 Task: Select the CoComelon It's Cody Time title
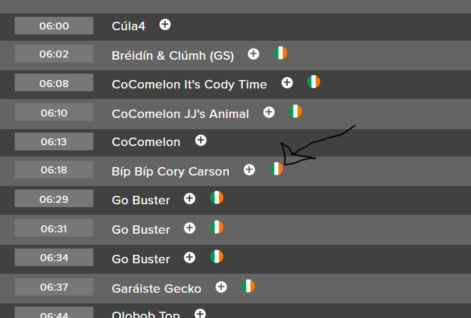[190, 84]
